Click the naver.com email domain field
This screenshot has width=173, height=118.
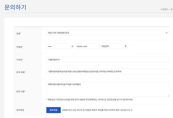click(87, 46)
